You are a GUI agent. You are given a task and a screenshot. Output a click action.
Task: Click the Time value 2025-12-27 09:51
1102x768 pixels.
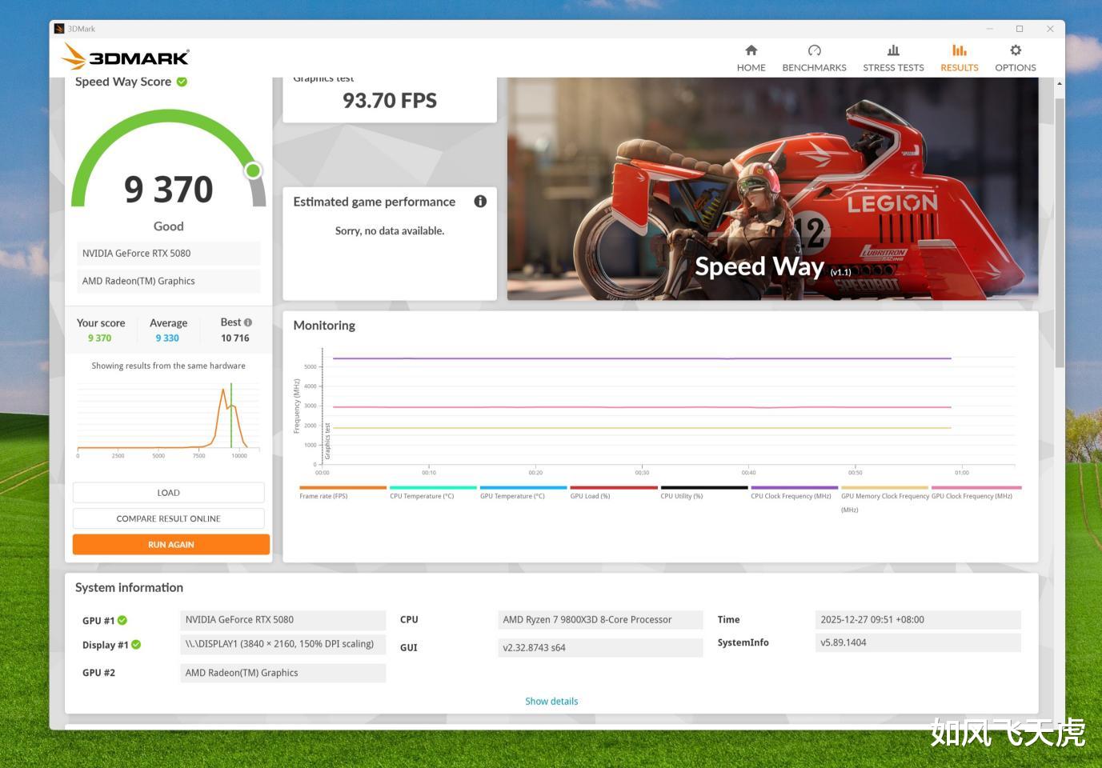(x=918, y=620)
